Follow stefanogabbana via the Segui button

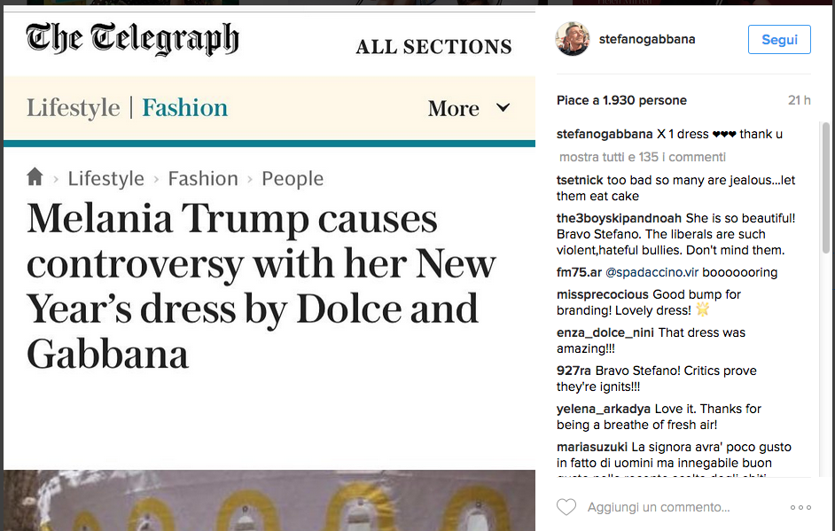(x=778, y=39)
